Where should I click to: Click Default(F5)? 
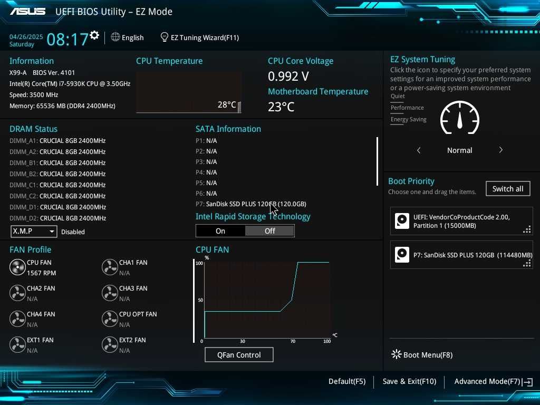pos(347,381)
